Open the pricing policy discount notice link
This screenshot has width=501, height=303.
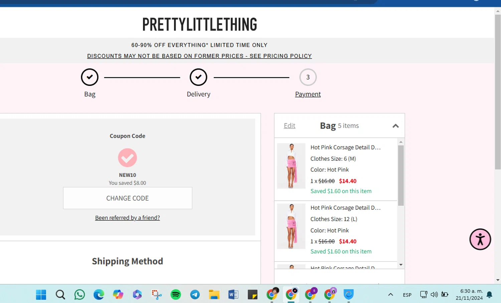(x=199, y=56)
